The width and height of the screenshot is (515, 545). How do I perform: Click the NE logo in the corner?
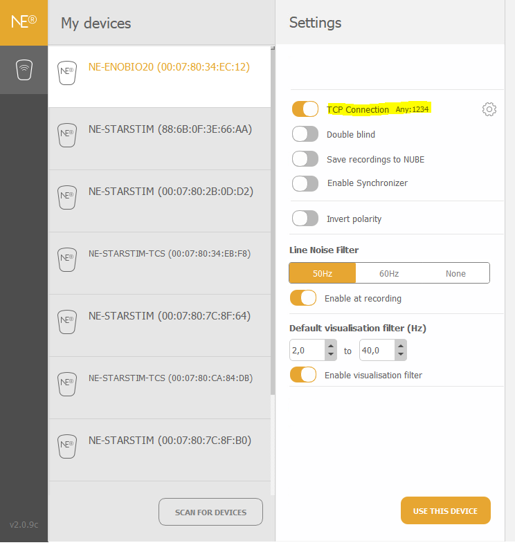24,22
